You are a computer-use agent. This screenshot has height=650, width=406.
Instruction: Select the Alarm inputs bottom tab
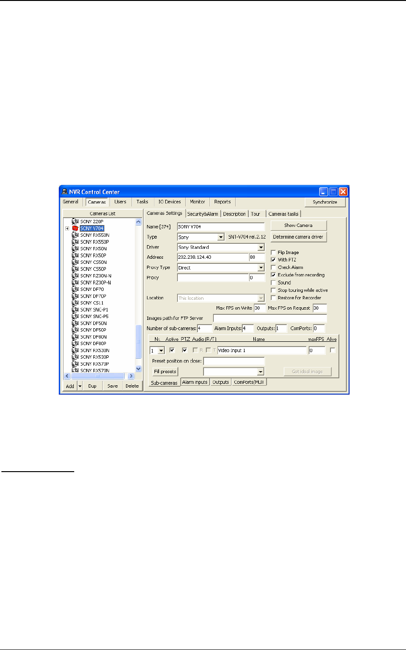coord(195,382)
